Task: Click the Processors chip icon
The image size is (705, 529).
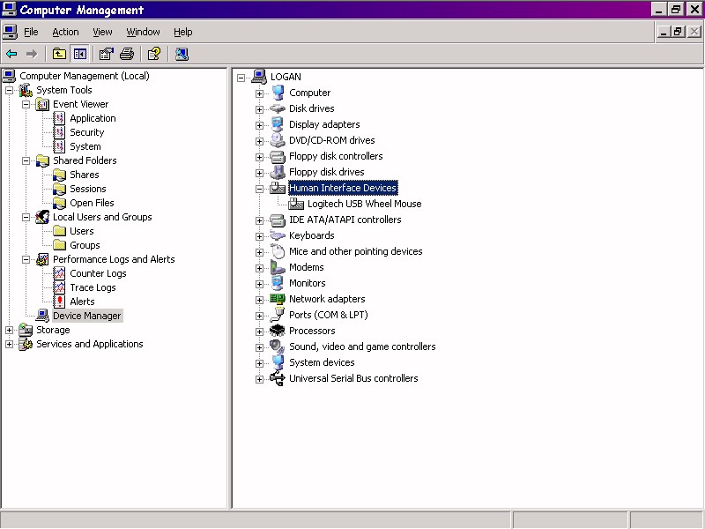Action: point(278,331)
